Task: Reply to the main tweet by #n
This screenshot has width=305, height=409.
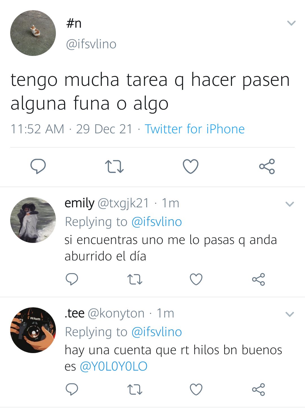Action: coord(38,166)
